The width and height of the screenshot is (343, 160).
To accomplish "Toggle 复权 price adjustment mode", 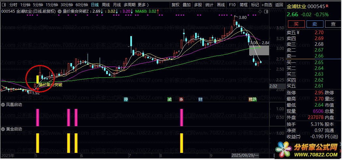I will point(176,5).
